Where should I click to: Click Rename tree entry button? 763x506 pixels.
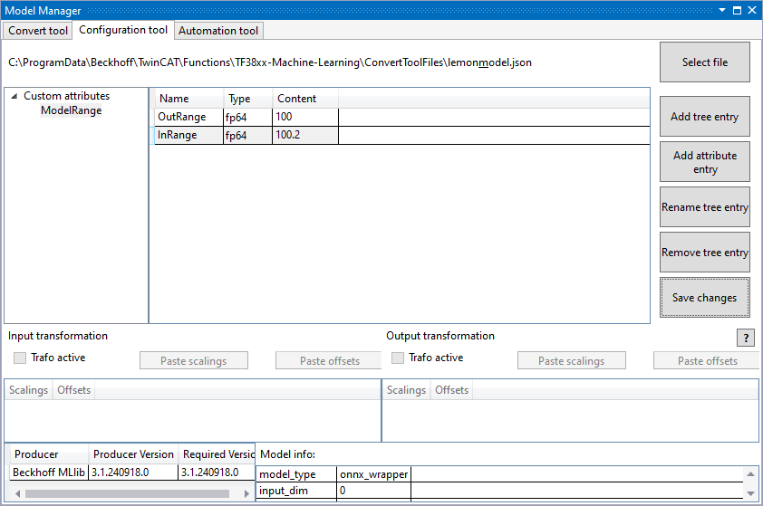tap(704, 207)
